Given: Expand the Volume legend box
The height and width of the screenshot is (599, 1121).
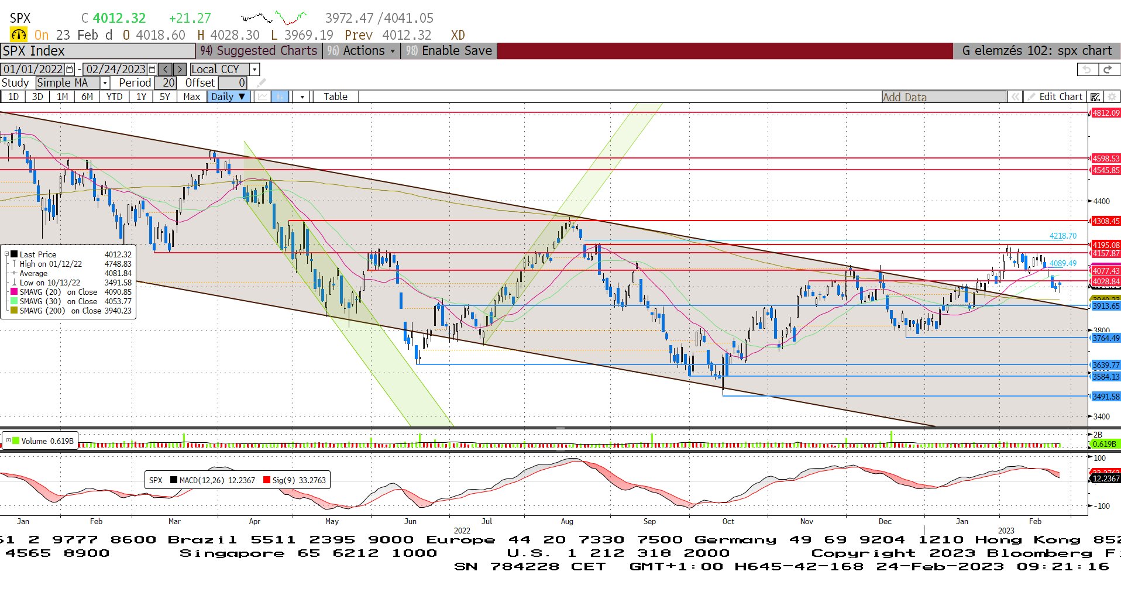Looking at the screenshot, I should [8, 440].
